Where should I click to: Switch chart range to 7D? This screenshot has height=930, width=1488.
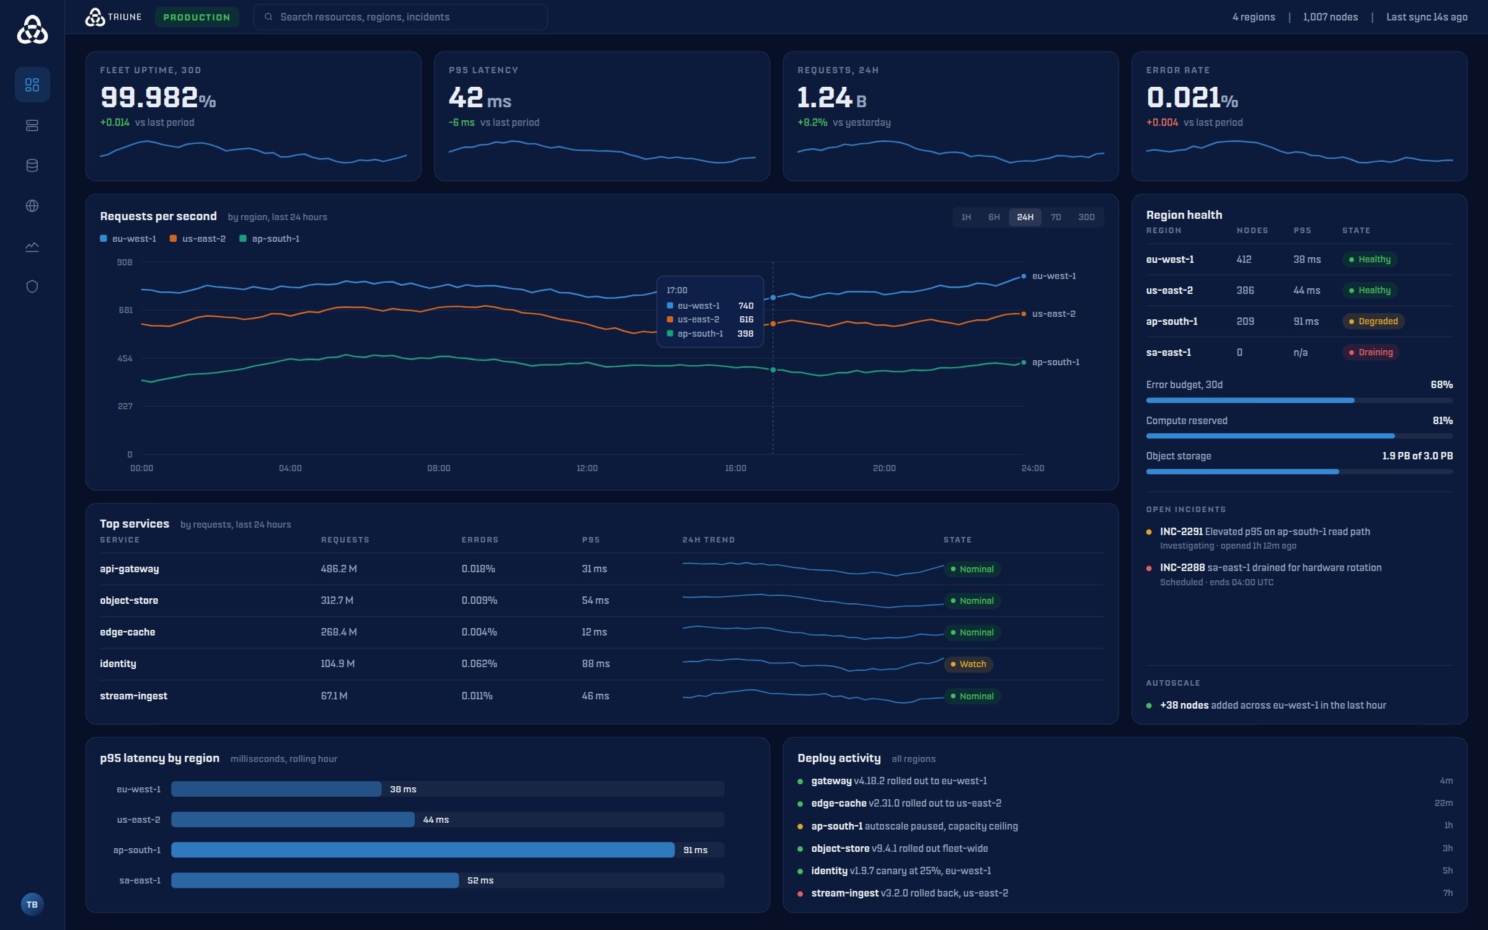(1056, 217)
